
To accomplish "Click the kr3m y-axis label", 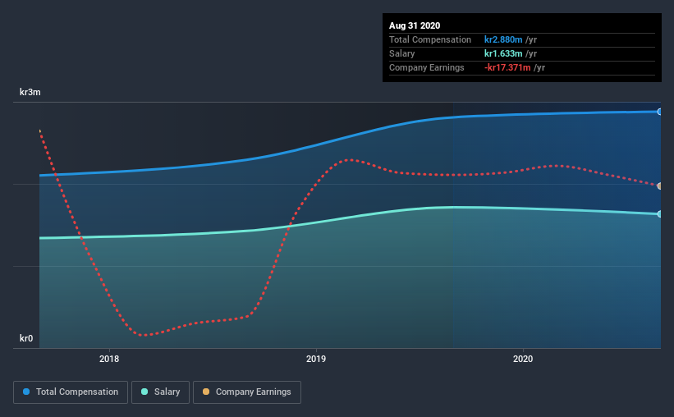I will point(30,92).
